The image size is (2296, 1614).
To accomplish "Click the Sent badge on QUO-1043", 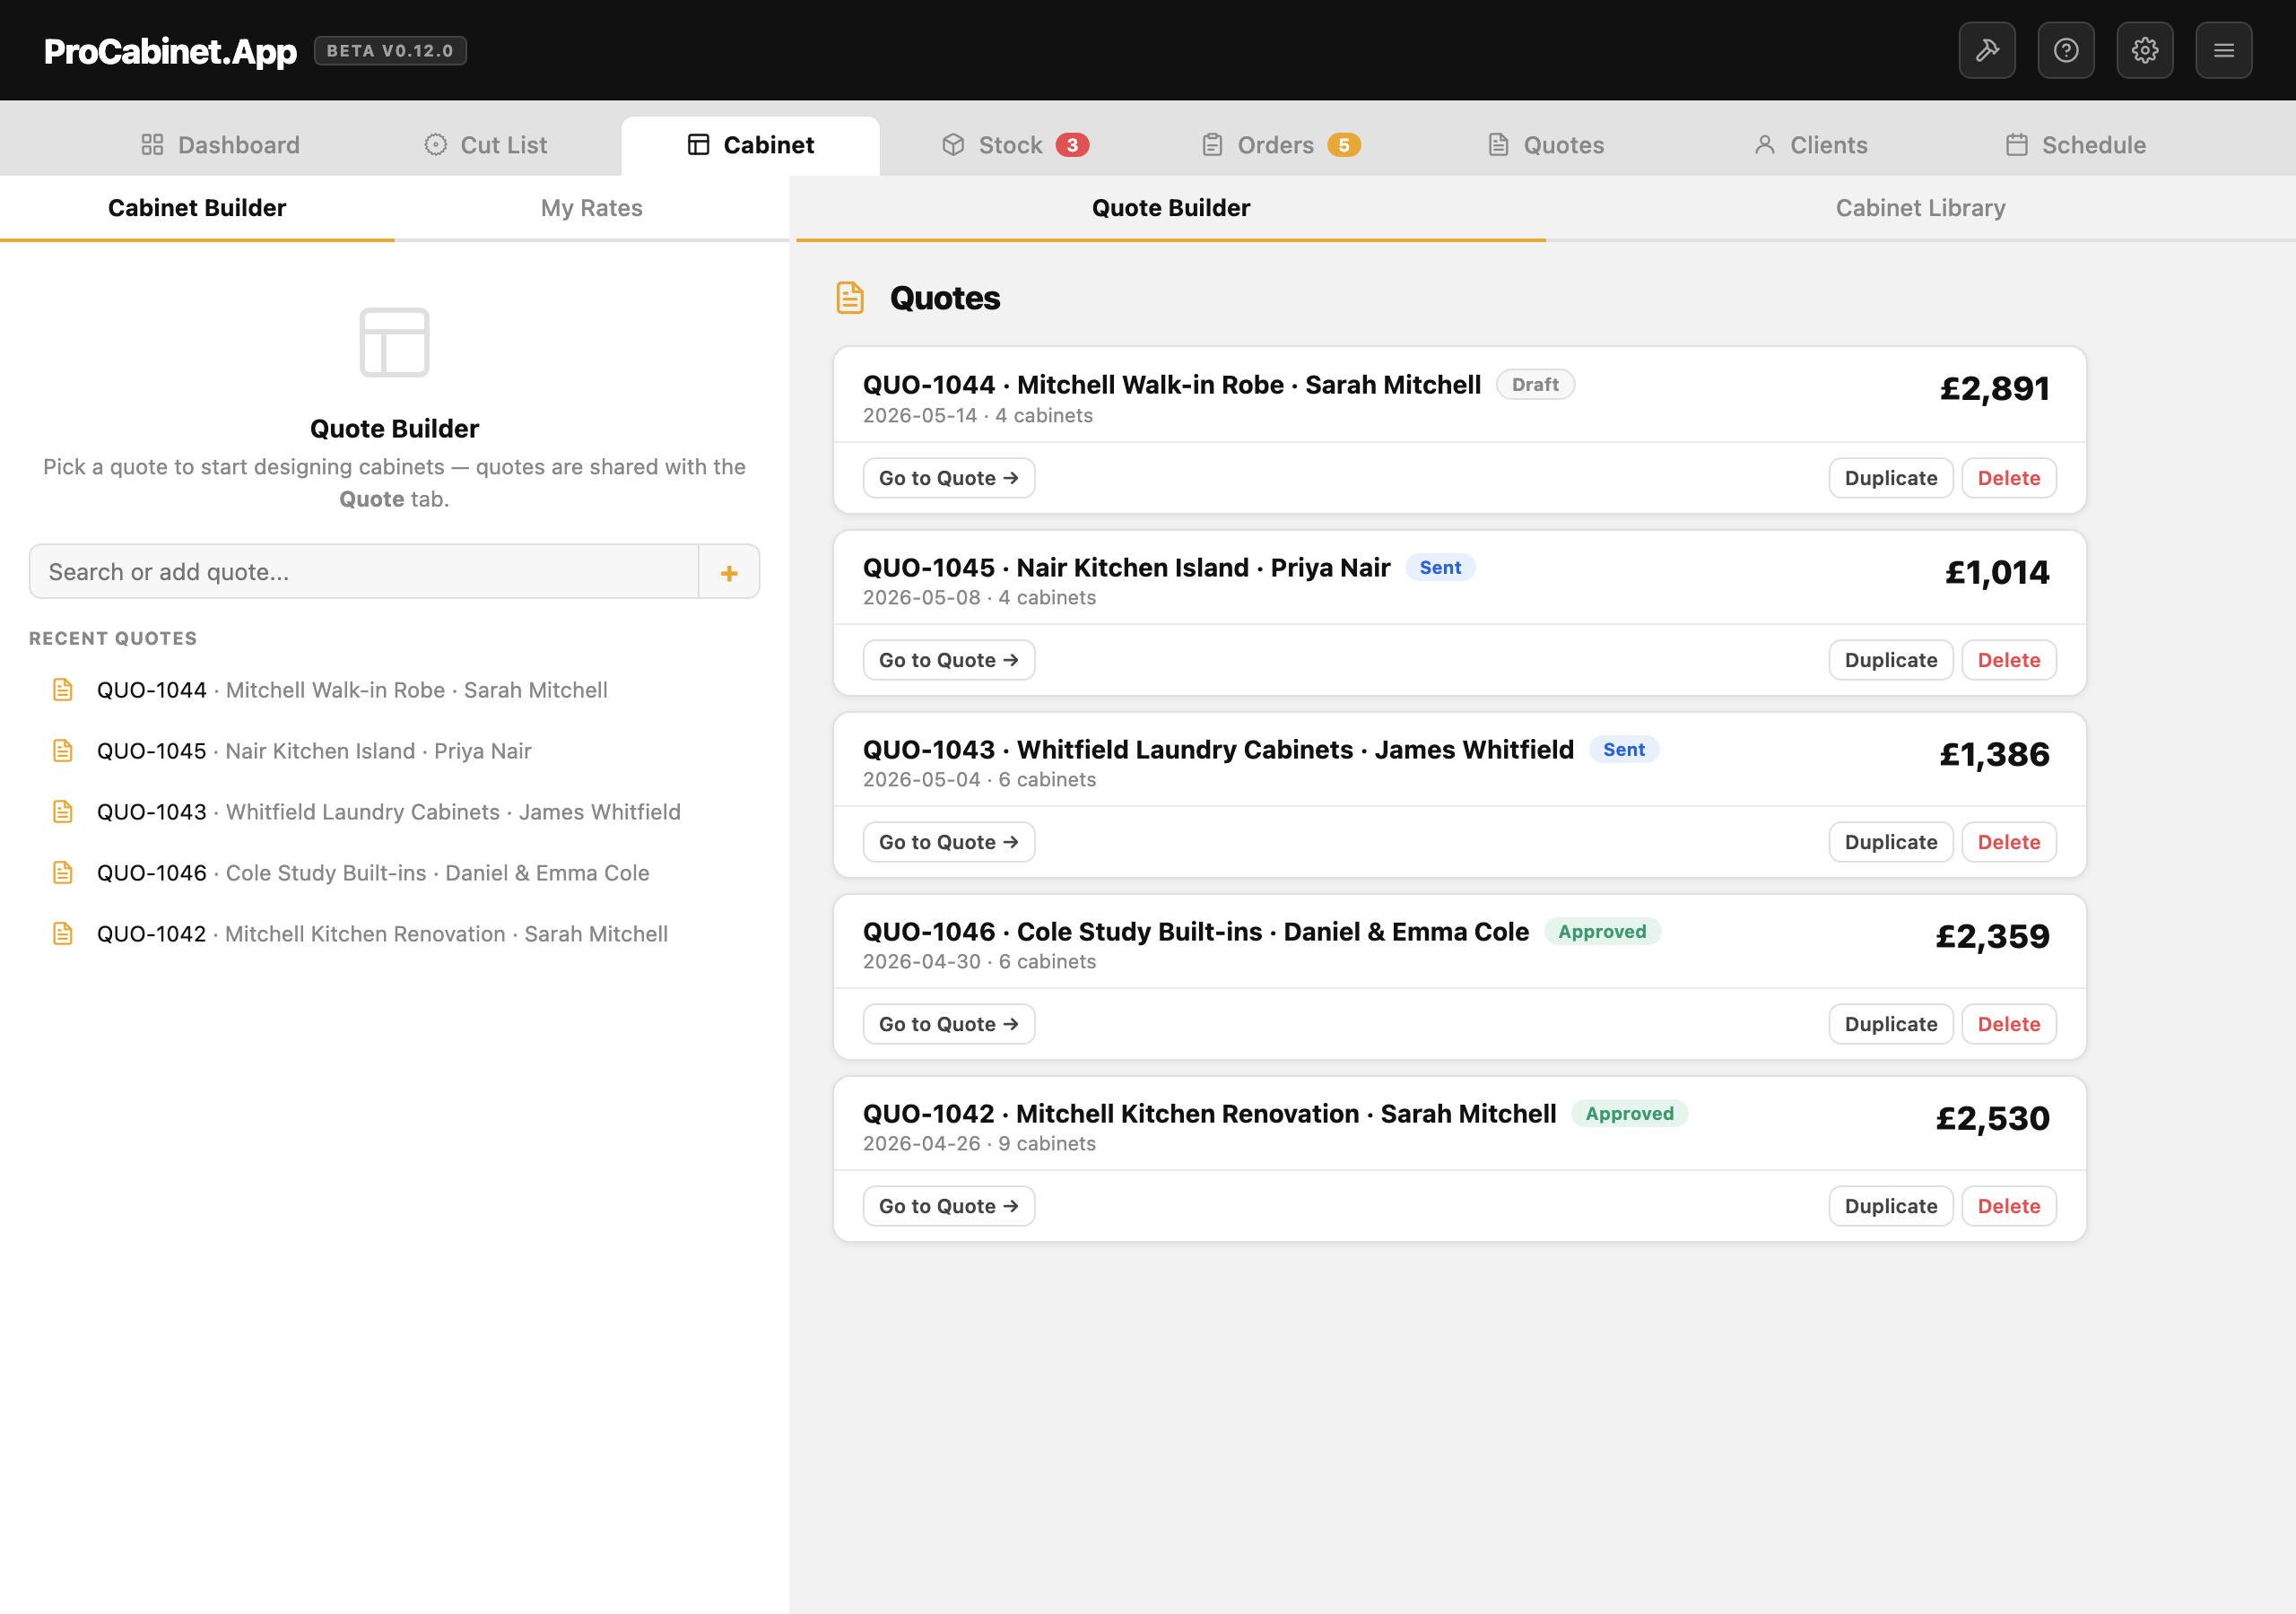I will [x=1624, y=750].
